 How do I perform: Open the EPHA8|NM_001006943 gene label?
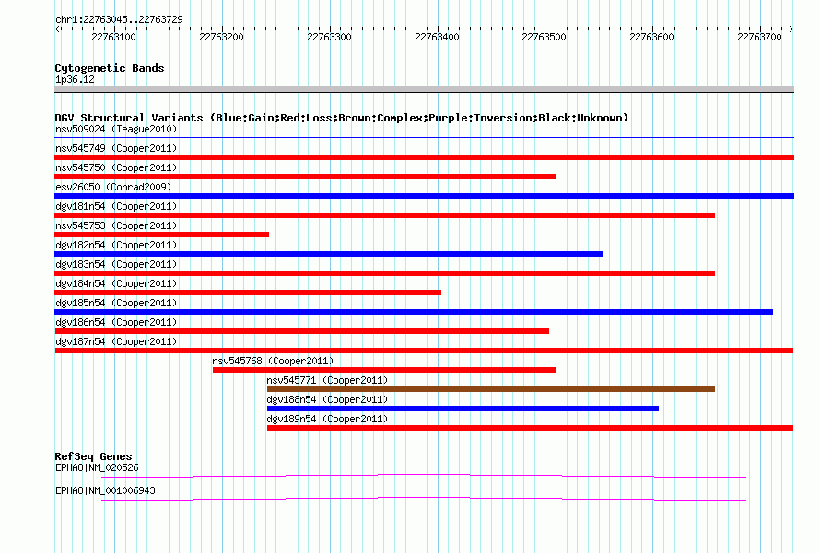[x=105, y=490]
